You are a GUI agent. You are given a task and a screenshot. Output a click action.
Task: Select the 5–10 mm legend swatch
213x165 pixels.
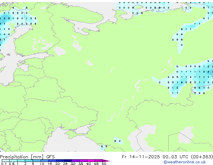click(37, 161)
